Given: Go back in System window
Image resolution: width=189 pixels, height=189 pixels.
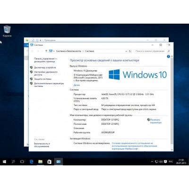Looking at the screenshot, I should (x=33, y=51).
